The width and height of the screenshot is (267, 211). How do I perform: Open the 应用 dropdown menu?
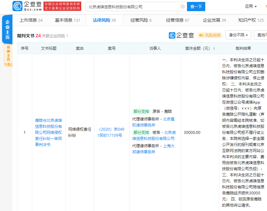251,6
